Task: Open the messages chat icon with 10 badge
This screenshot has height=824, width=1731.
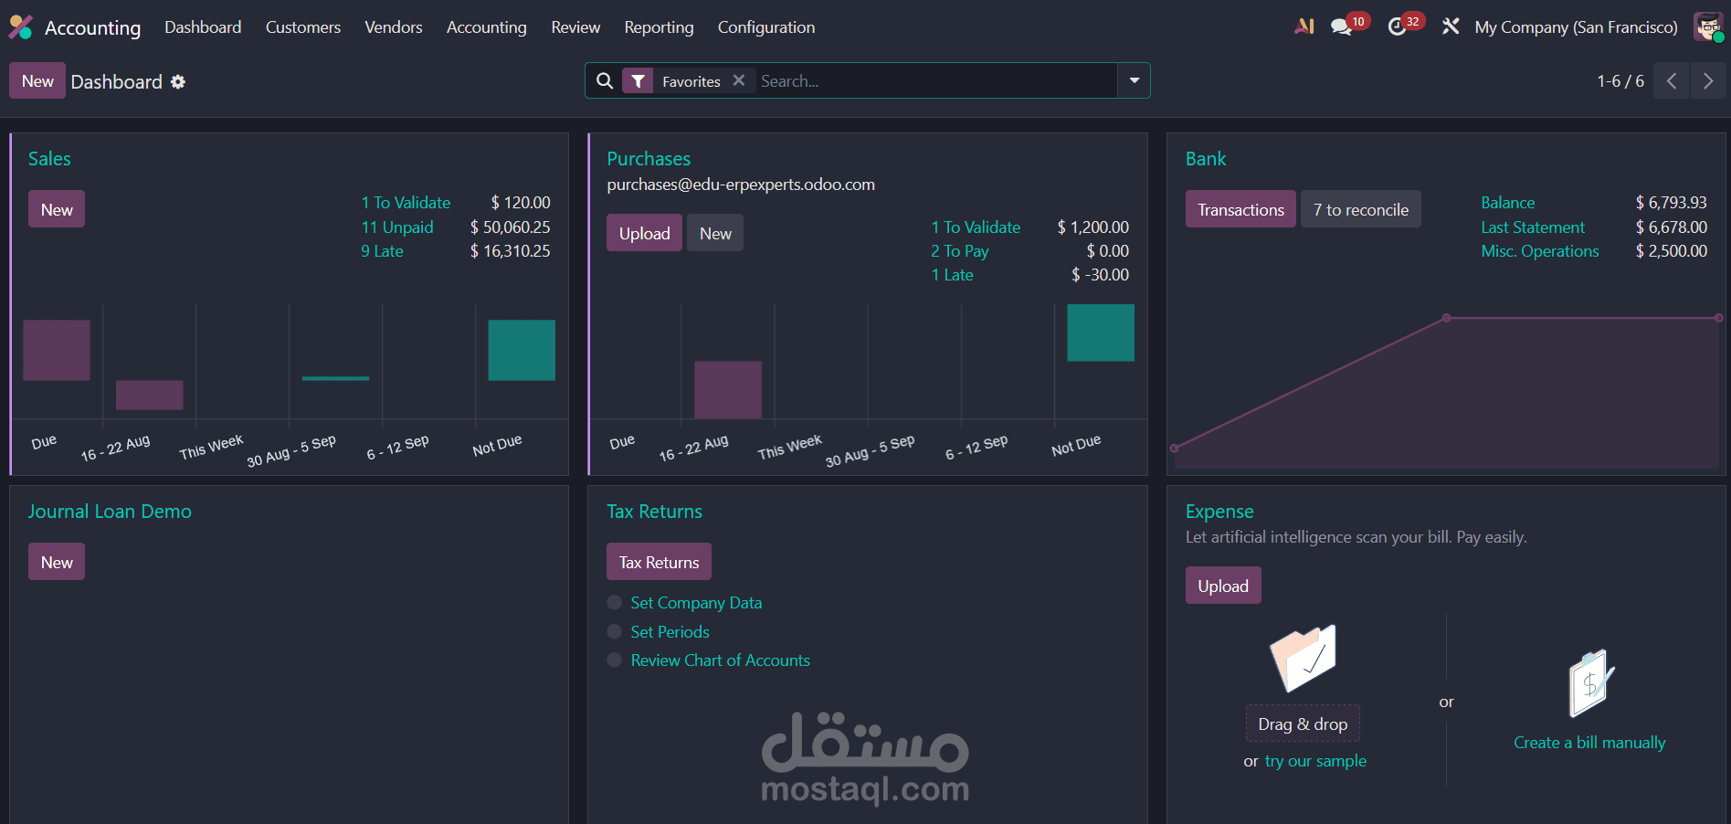Action: 1341,27
